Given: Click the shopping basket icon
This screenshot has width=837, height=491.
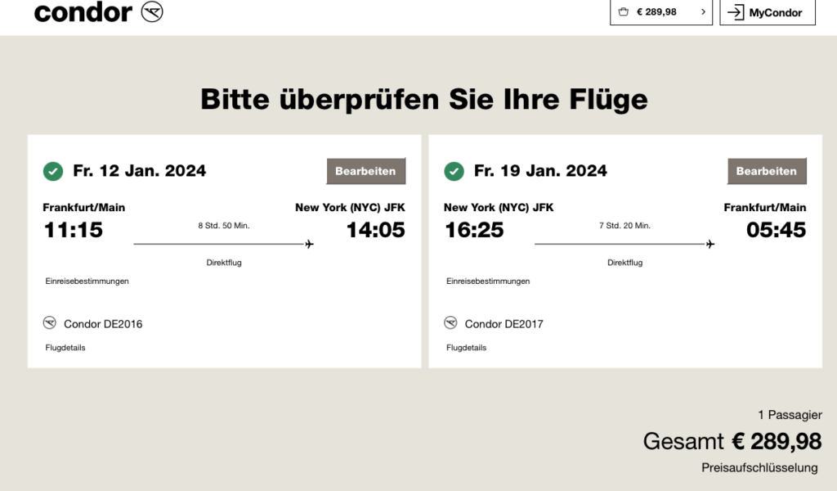Looking at the screenshot, I should (x=623, y=11).
